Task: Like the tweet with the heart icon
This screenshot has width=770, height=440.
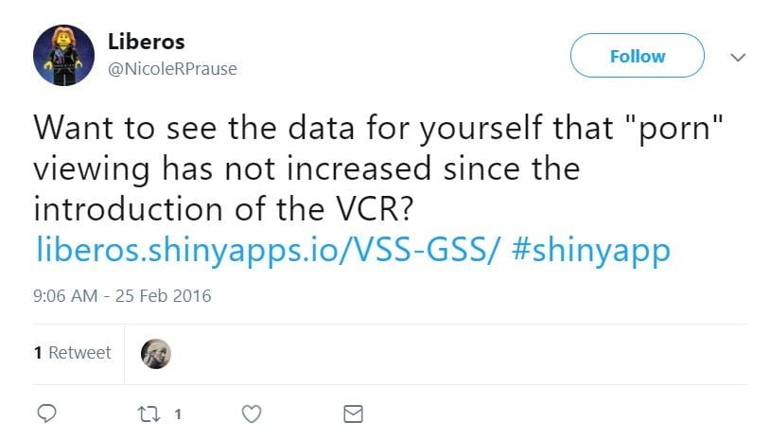Action: 251,414
